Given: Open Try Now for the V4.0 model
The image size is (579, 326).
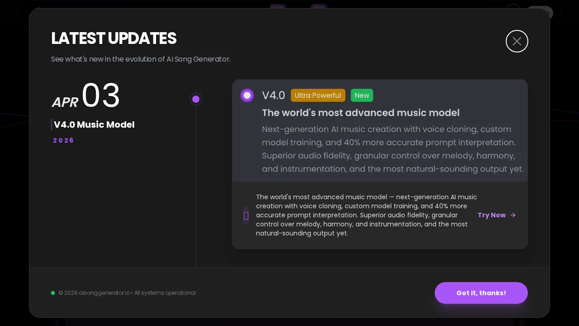Looking at the screenshot, I should click(x=492, y=215).
